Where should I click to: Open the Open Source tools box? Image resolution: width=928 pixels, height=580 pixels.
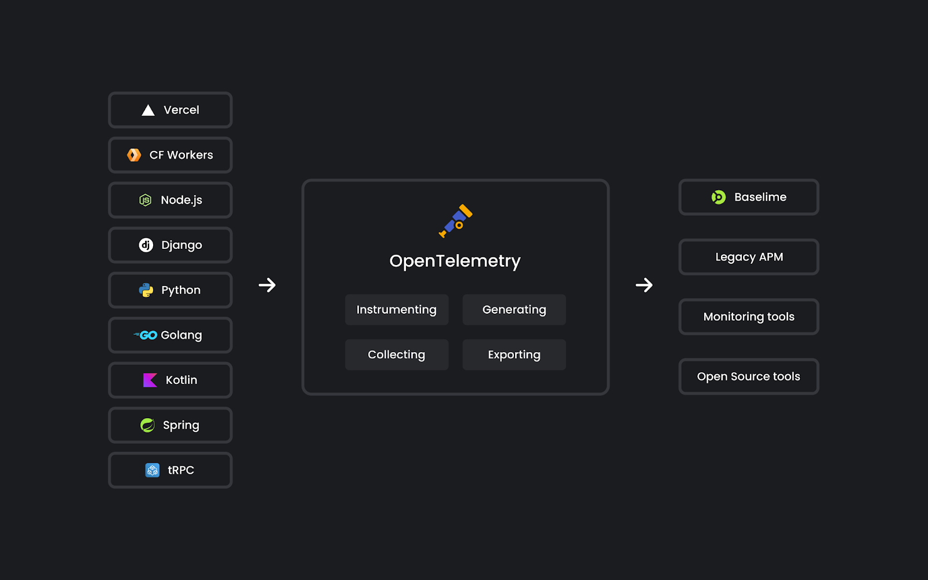(749, 376)
